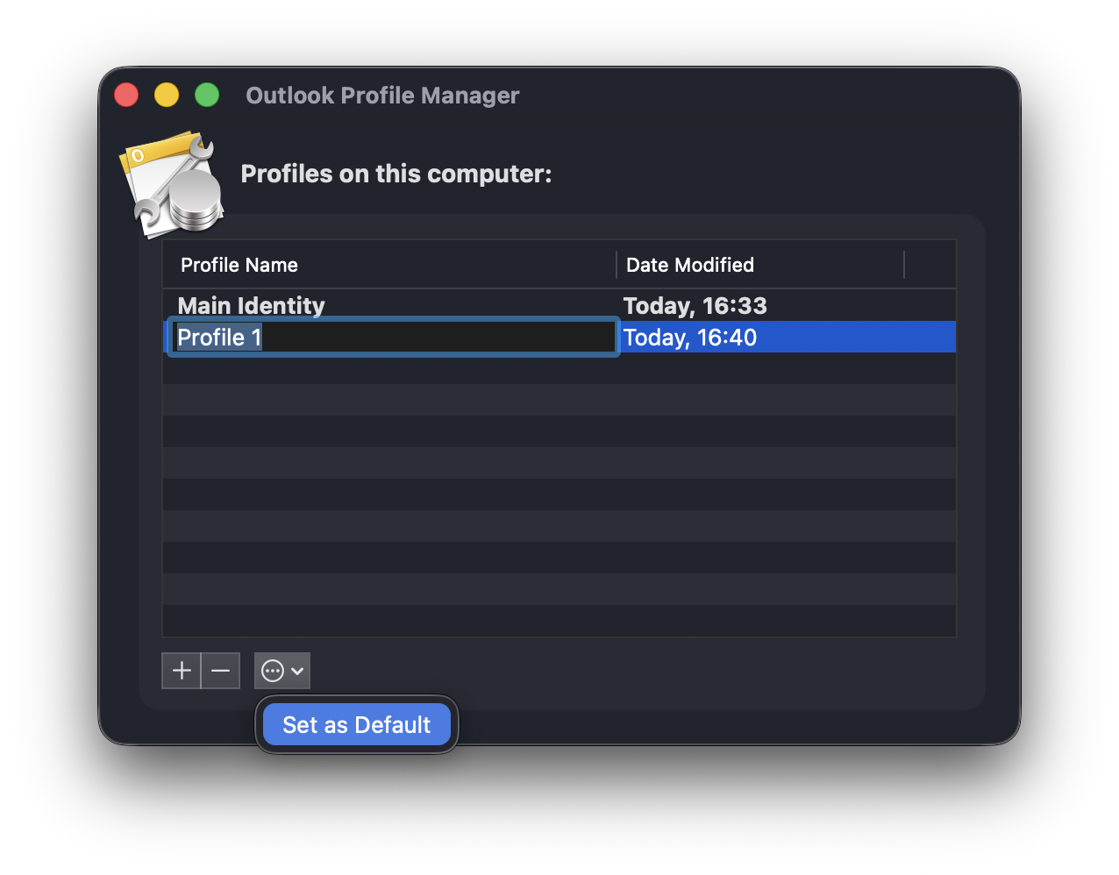This screenshot has height=875, width=1119.
Task: Close the Outlook Profile Manager window
Action: (126, 95)
